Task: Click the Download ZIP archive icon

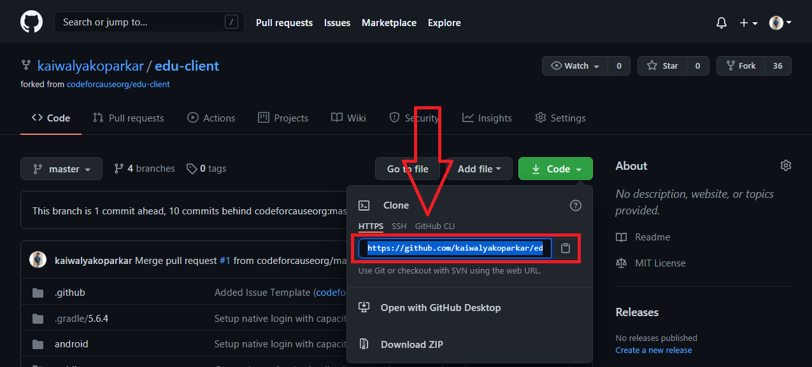Action: point(364,344)
